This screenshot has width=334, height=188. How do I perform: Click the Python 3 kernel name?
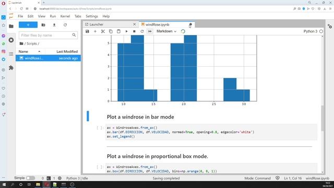click(311, 31)
